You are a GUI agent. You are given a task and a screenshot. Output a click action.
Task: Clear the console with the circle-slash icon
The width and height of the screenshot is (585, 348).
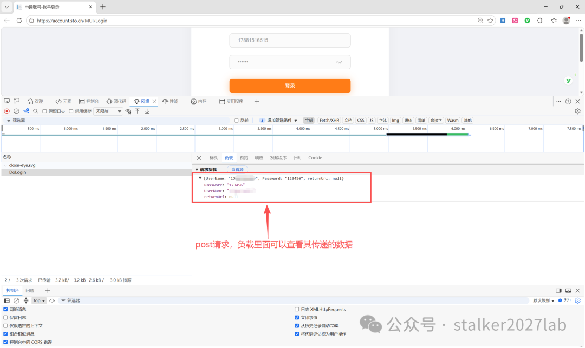pyautogui.click(x=16, y=300)
